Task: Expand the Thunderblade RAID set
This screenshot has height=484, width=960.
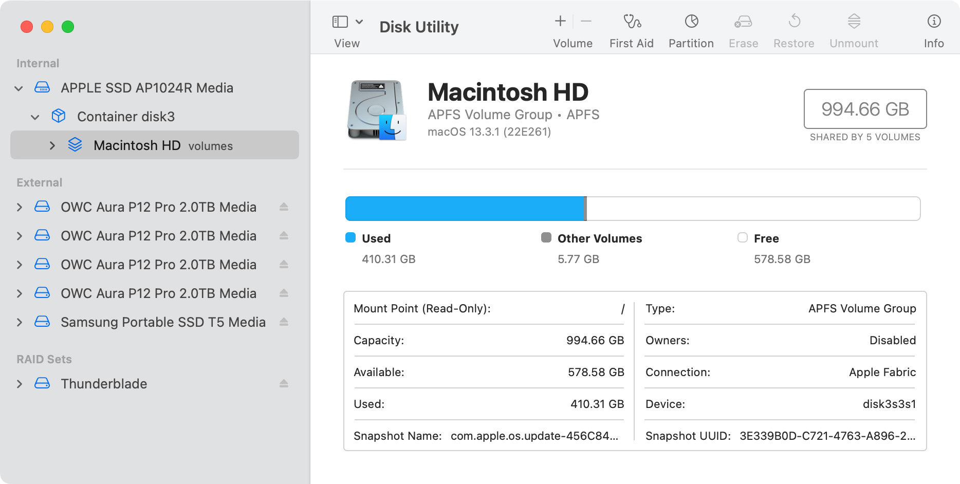Action: point(20,384)
